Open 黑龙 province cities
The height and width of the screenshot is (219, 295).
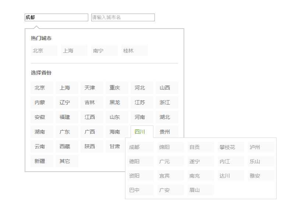coord(117,102)
